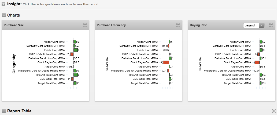The width and height of the screenshot is (277, 115).
Task: Click the Report Table fullscreen icon
Action: point(274,111)
